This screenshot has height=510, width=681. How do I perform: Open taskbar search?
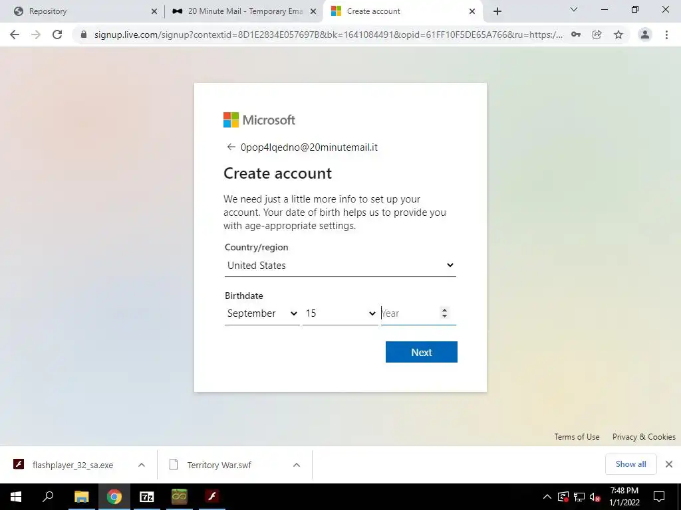pos(48,497)
